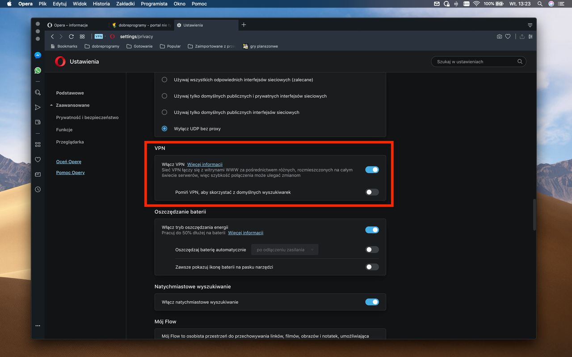Open 'gry planszonwe' bookmark
572x357 pixels.
(260, 46)
